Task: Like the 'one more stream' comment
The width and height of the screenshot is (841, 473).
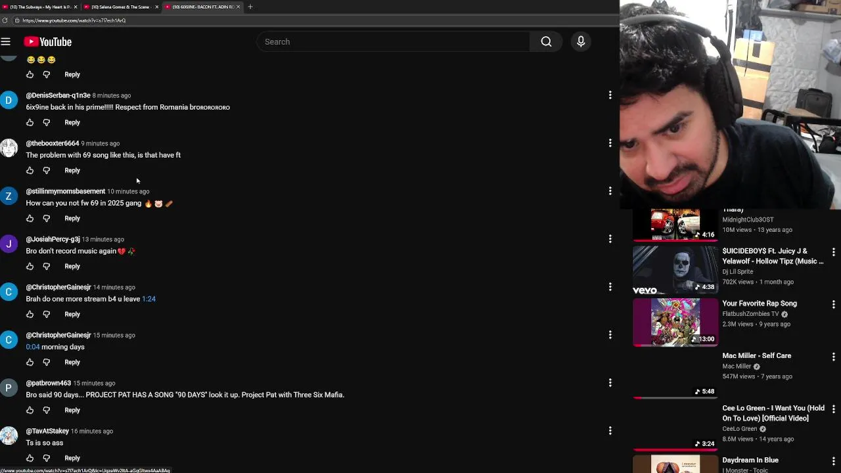Action: (30, 314)
